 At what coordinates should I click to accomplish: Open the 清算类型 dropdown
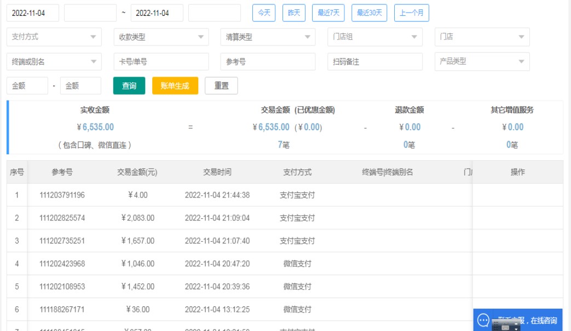click(x=268, y=37)
